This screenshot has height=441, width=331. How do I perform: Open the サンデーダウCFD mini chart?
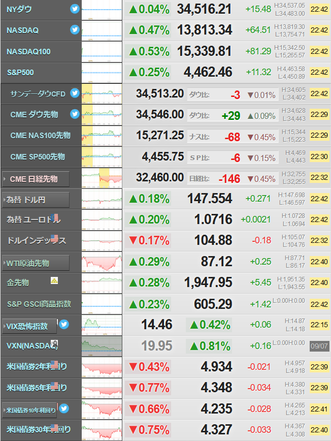(102, 94)
